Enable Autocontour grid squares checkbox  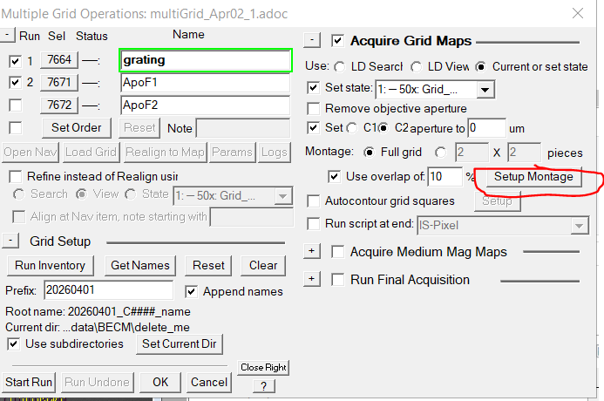(x=314, y=201)
